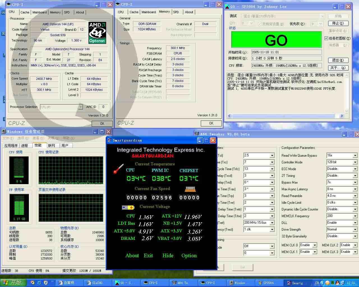
Task: Click Exit in Smartguardian
Action: click(x=148, y=256)
